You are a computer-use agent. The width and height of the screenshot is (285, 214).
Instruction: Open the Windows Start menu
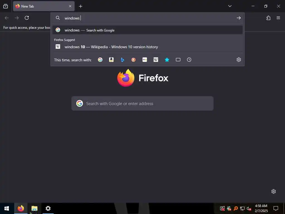(x=7, y=208)
